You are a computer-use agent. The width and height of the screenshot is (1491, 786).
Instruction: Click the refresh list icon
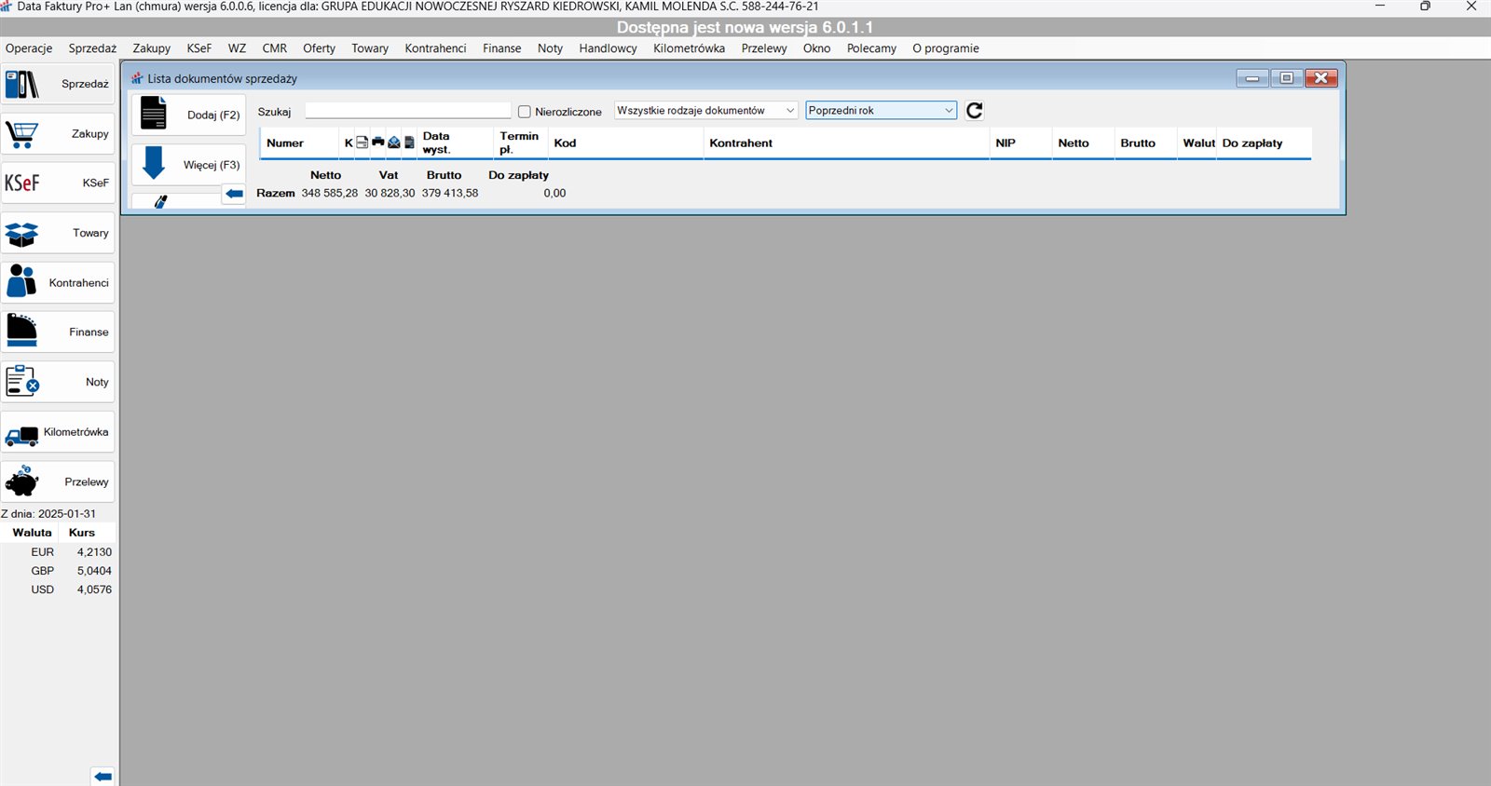[974, 111]
